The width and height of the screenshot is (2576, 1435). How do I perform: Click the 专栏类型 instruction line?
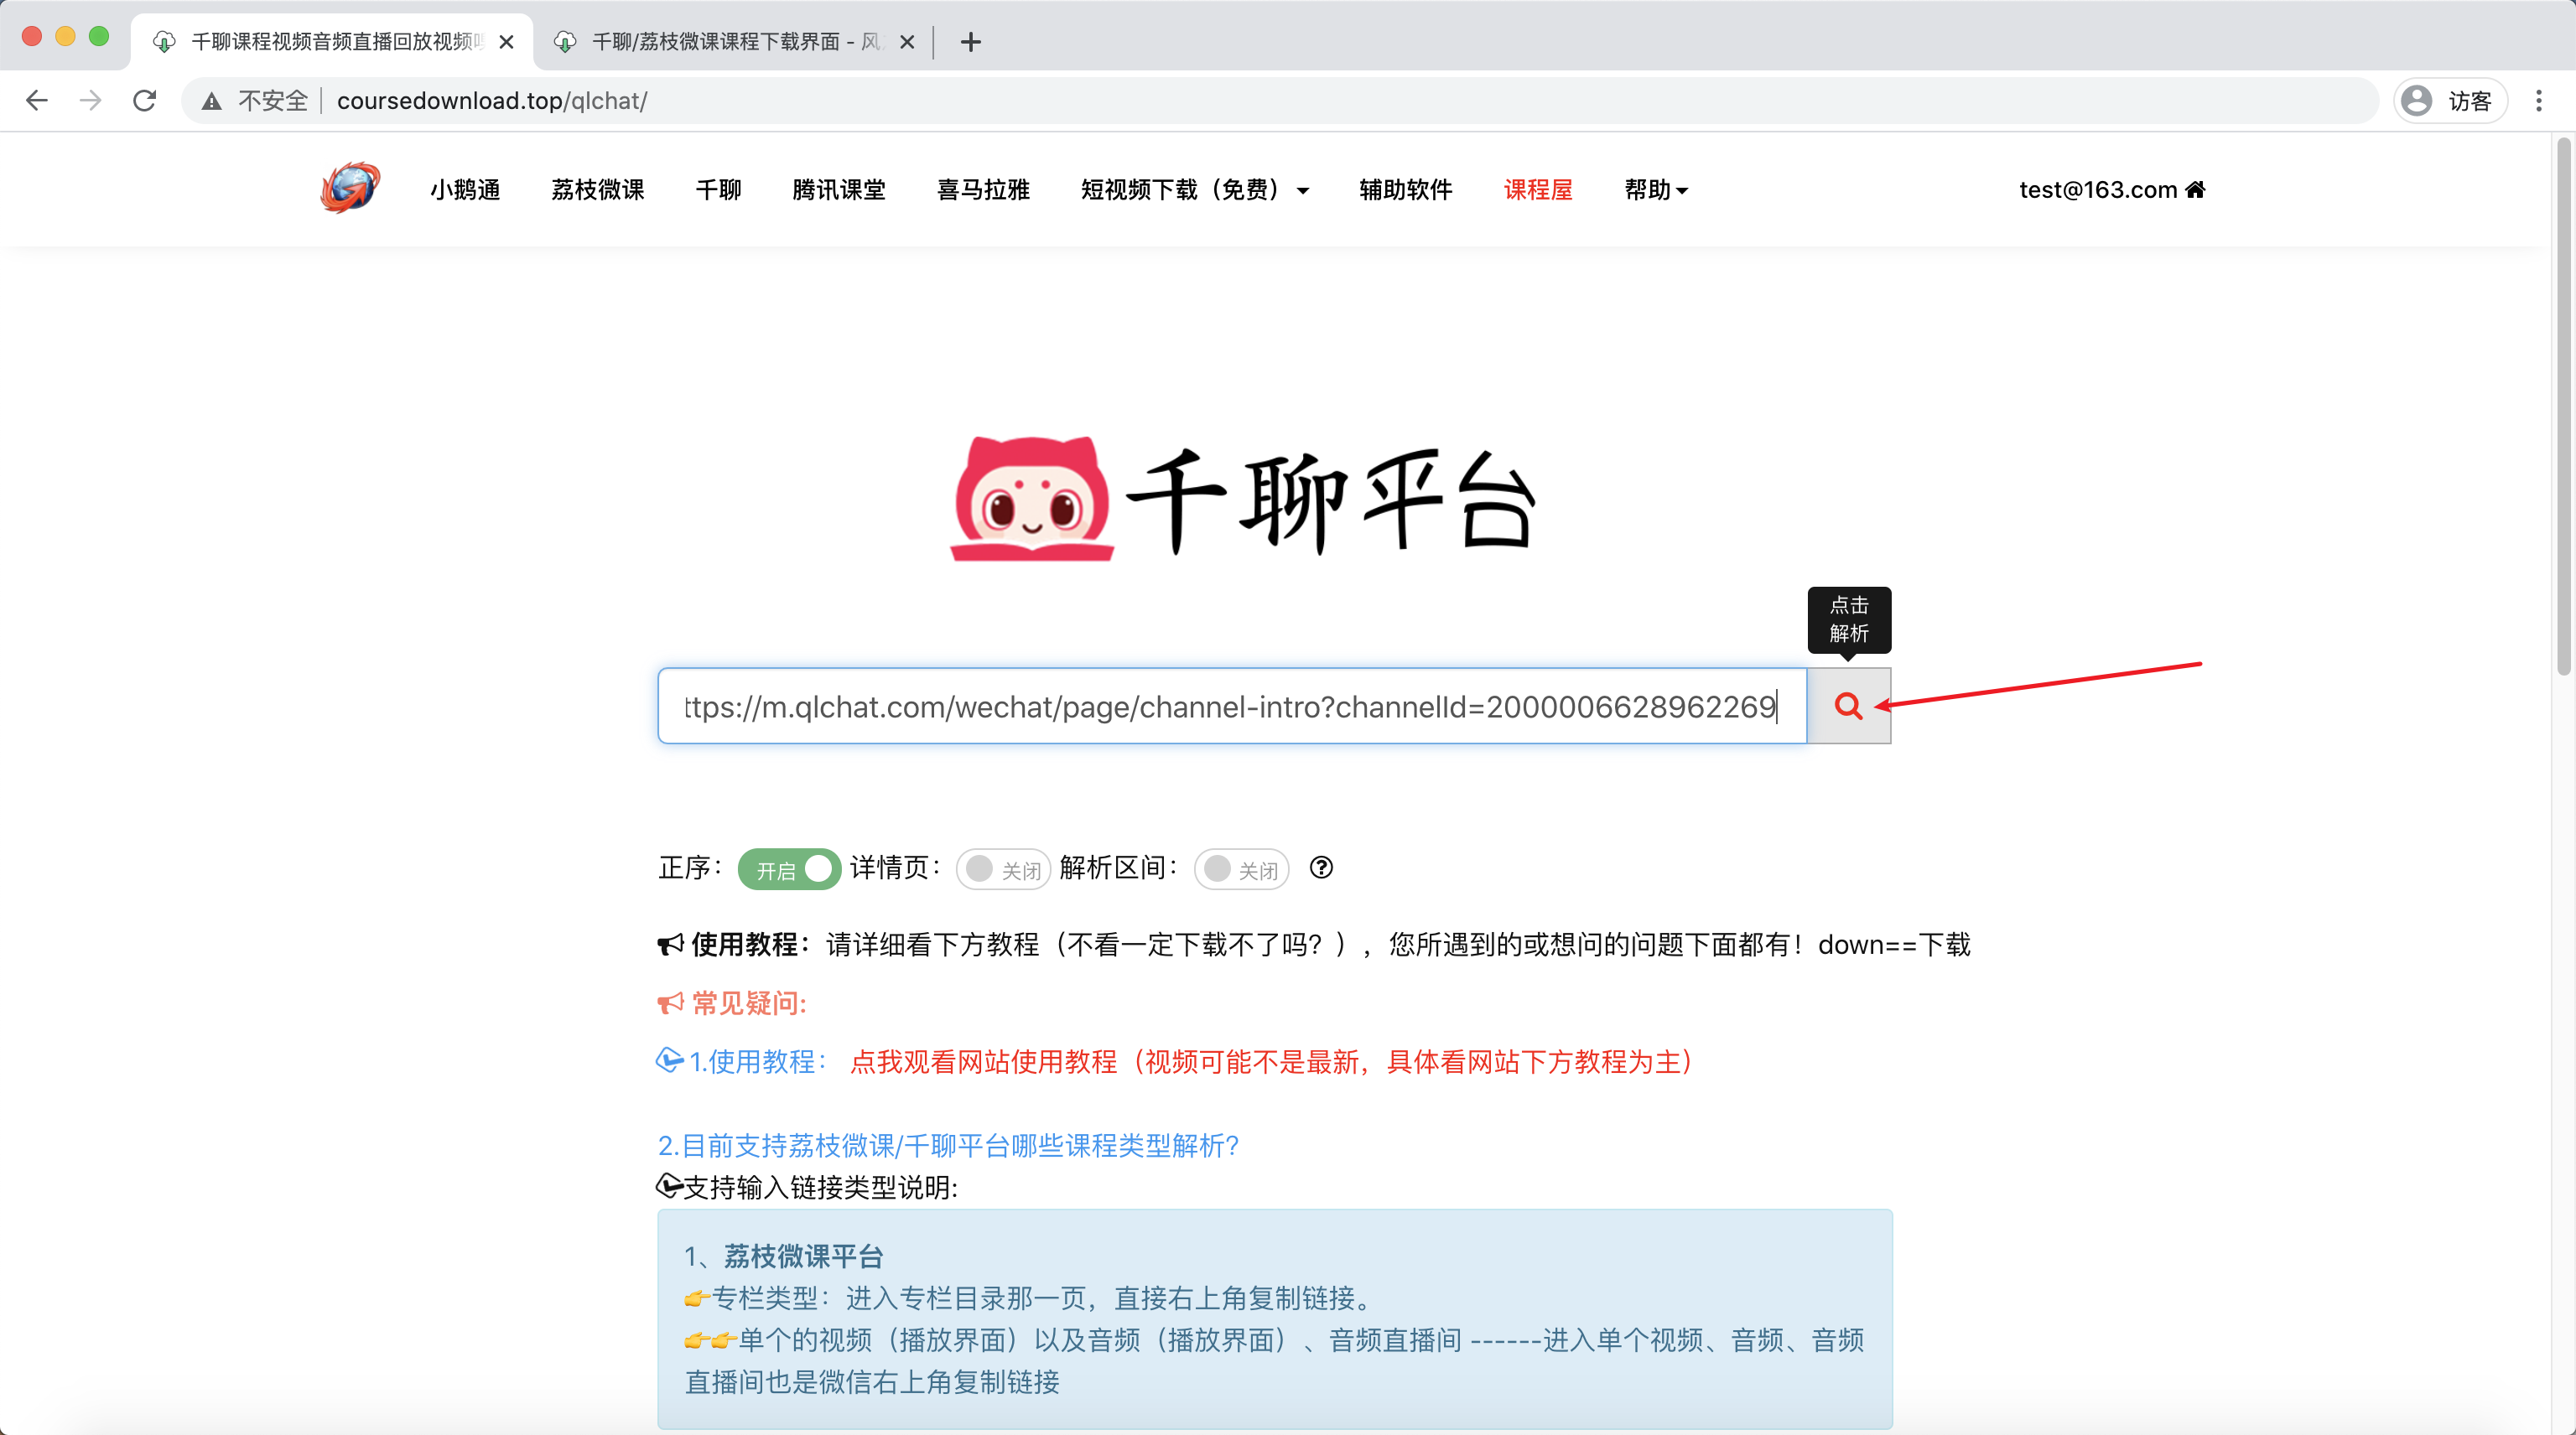tap(1028, 1298)
